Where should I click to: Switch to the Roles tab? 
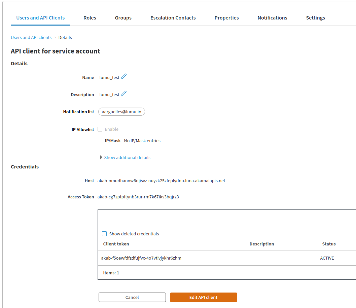pyautogui.click(x=90, y=18)
